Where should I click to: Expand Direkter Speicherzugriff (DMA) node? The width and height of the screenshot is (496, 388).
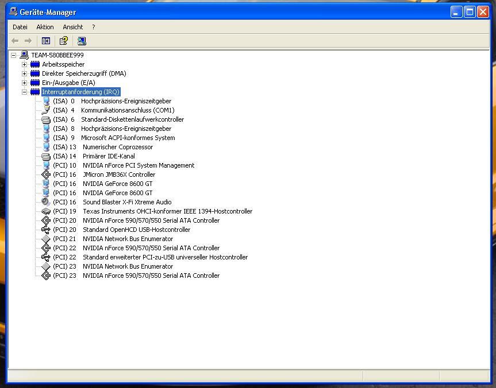tap(24, 73)
